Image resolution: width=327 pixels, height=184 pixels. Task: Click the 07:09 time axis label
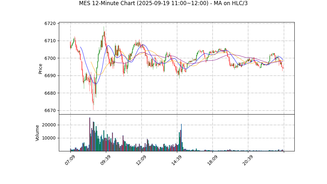point(70,160)
